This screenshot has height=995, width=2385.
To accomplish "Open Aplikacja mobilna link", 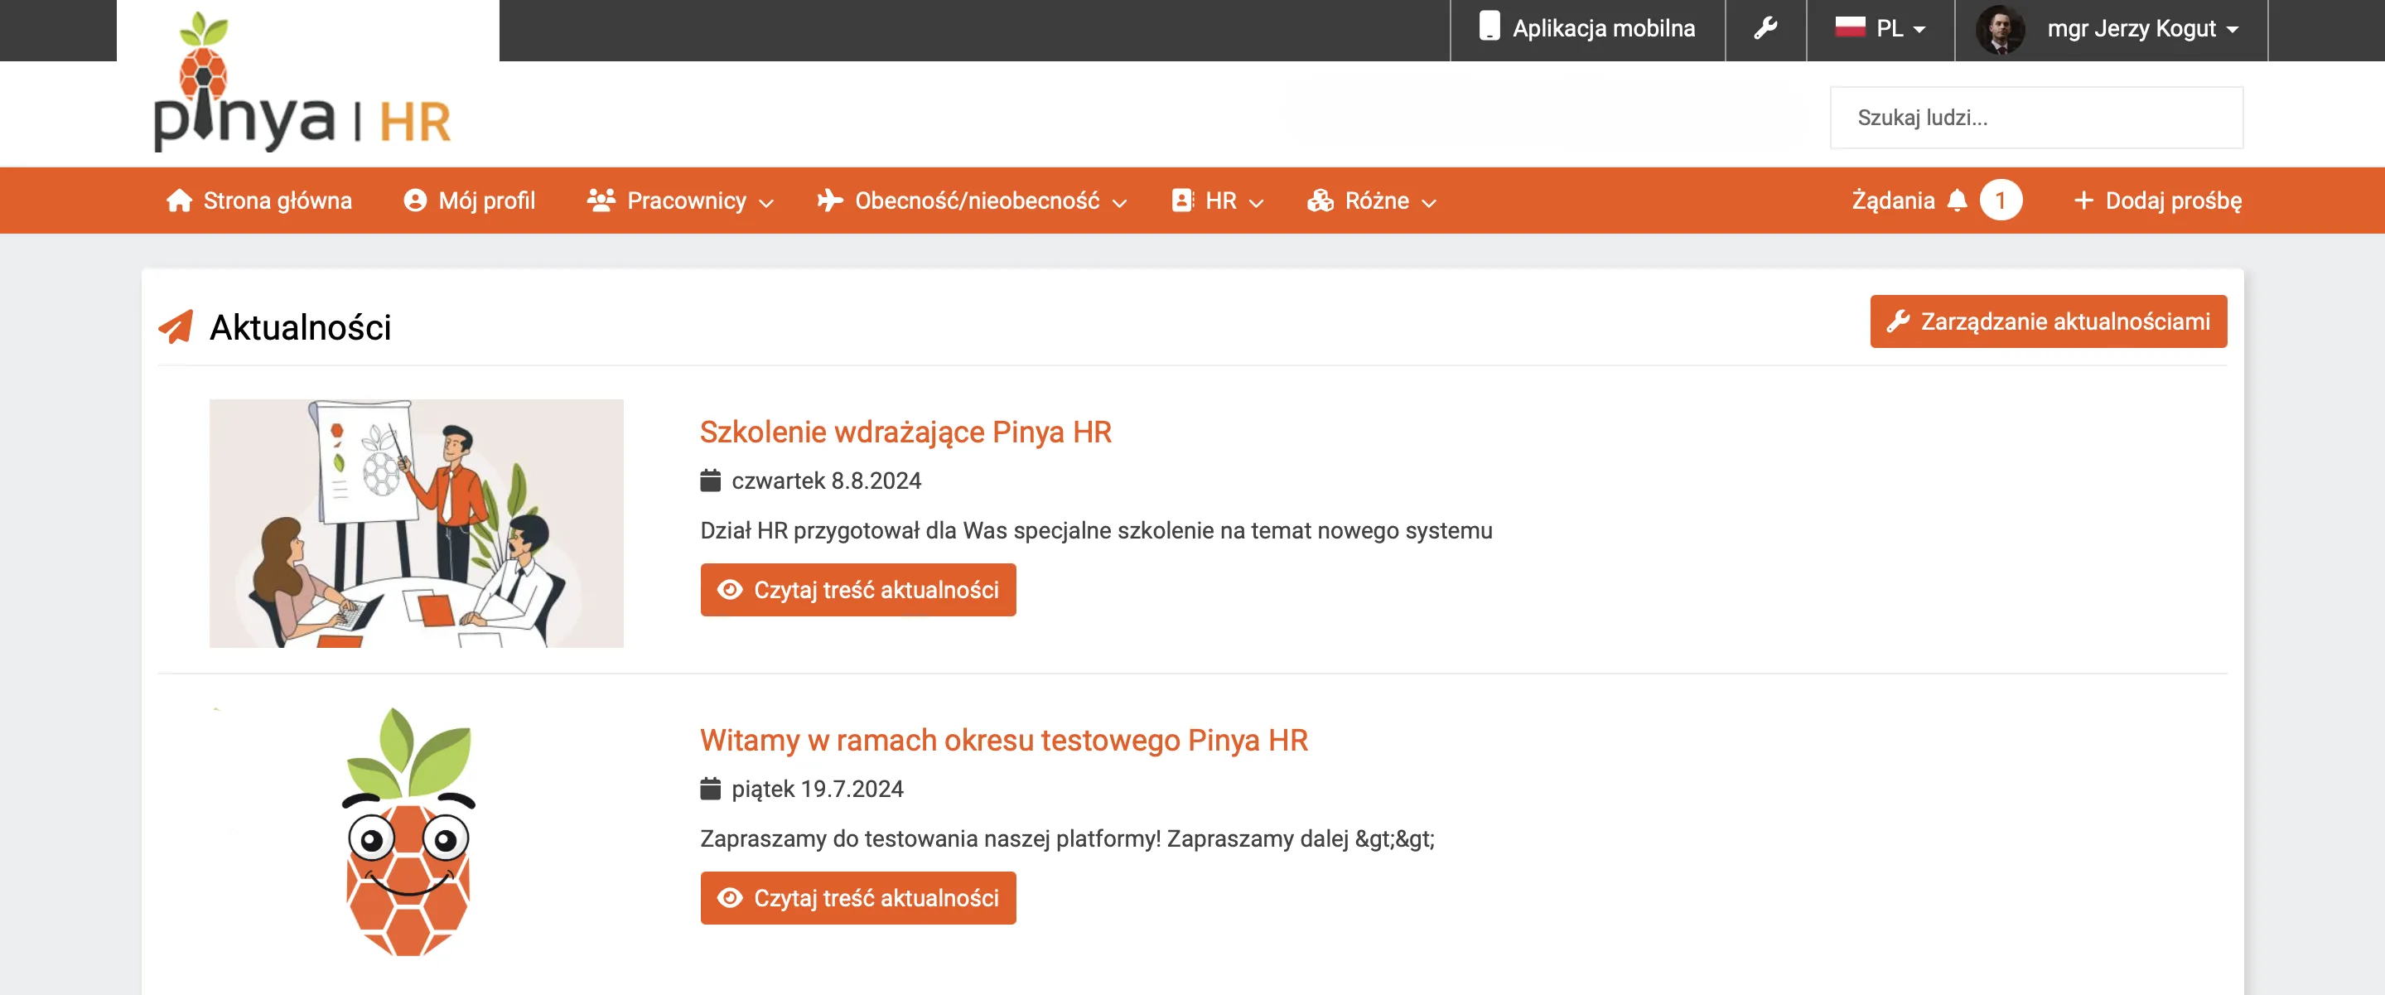I will pos(1587,29).
